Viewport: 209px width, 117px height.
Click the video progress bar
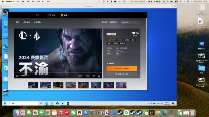point(58,73)
